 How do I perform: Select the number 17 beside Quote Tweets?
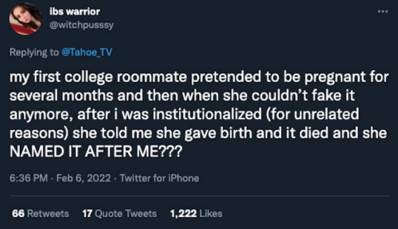(x=87, y=213)
